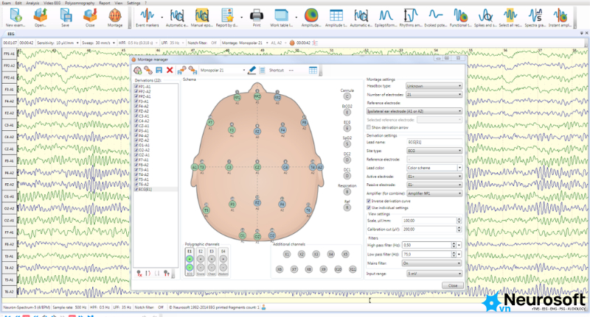The width and height of the screenshot is (590, 317).
Task: Toggle the Show derivation arrow checkbox
Action: (x=369, y=127)
